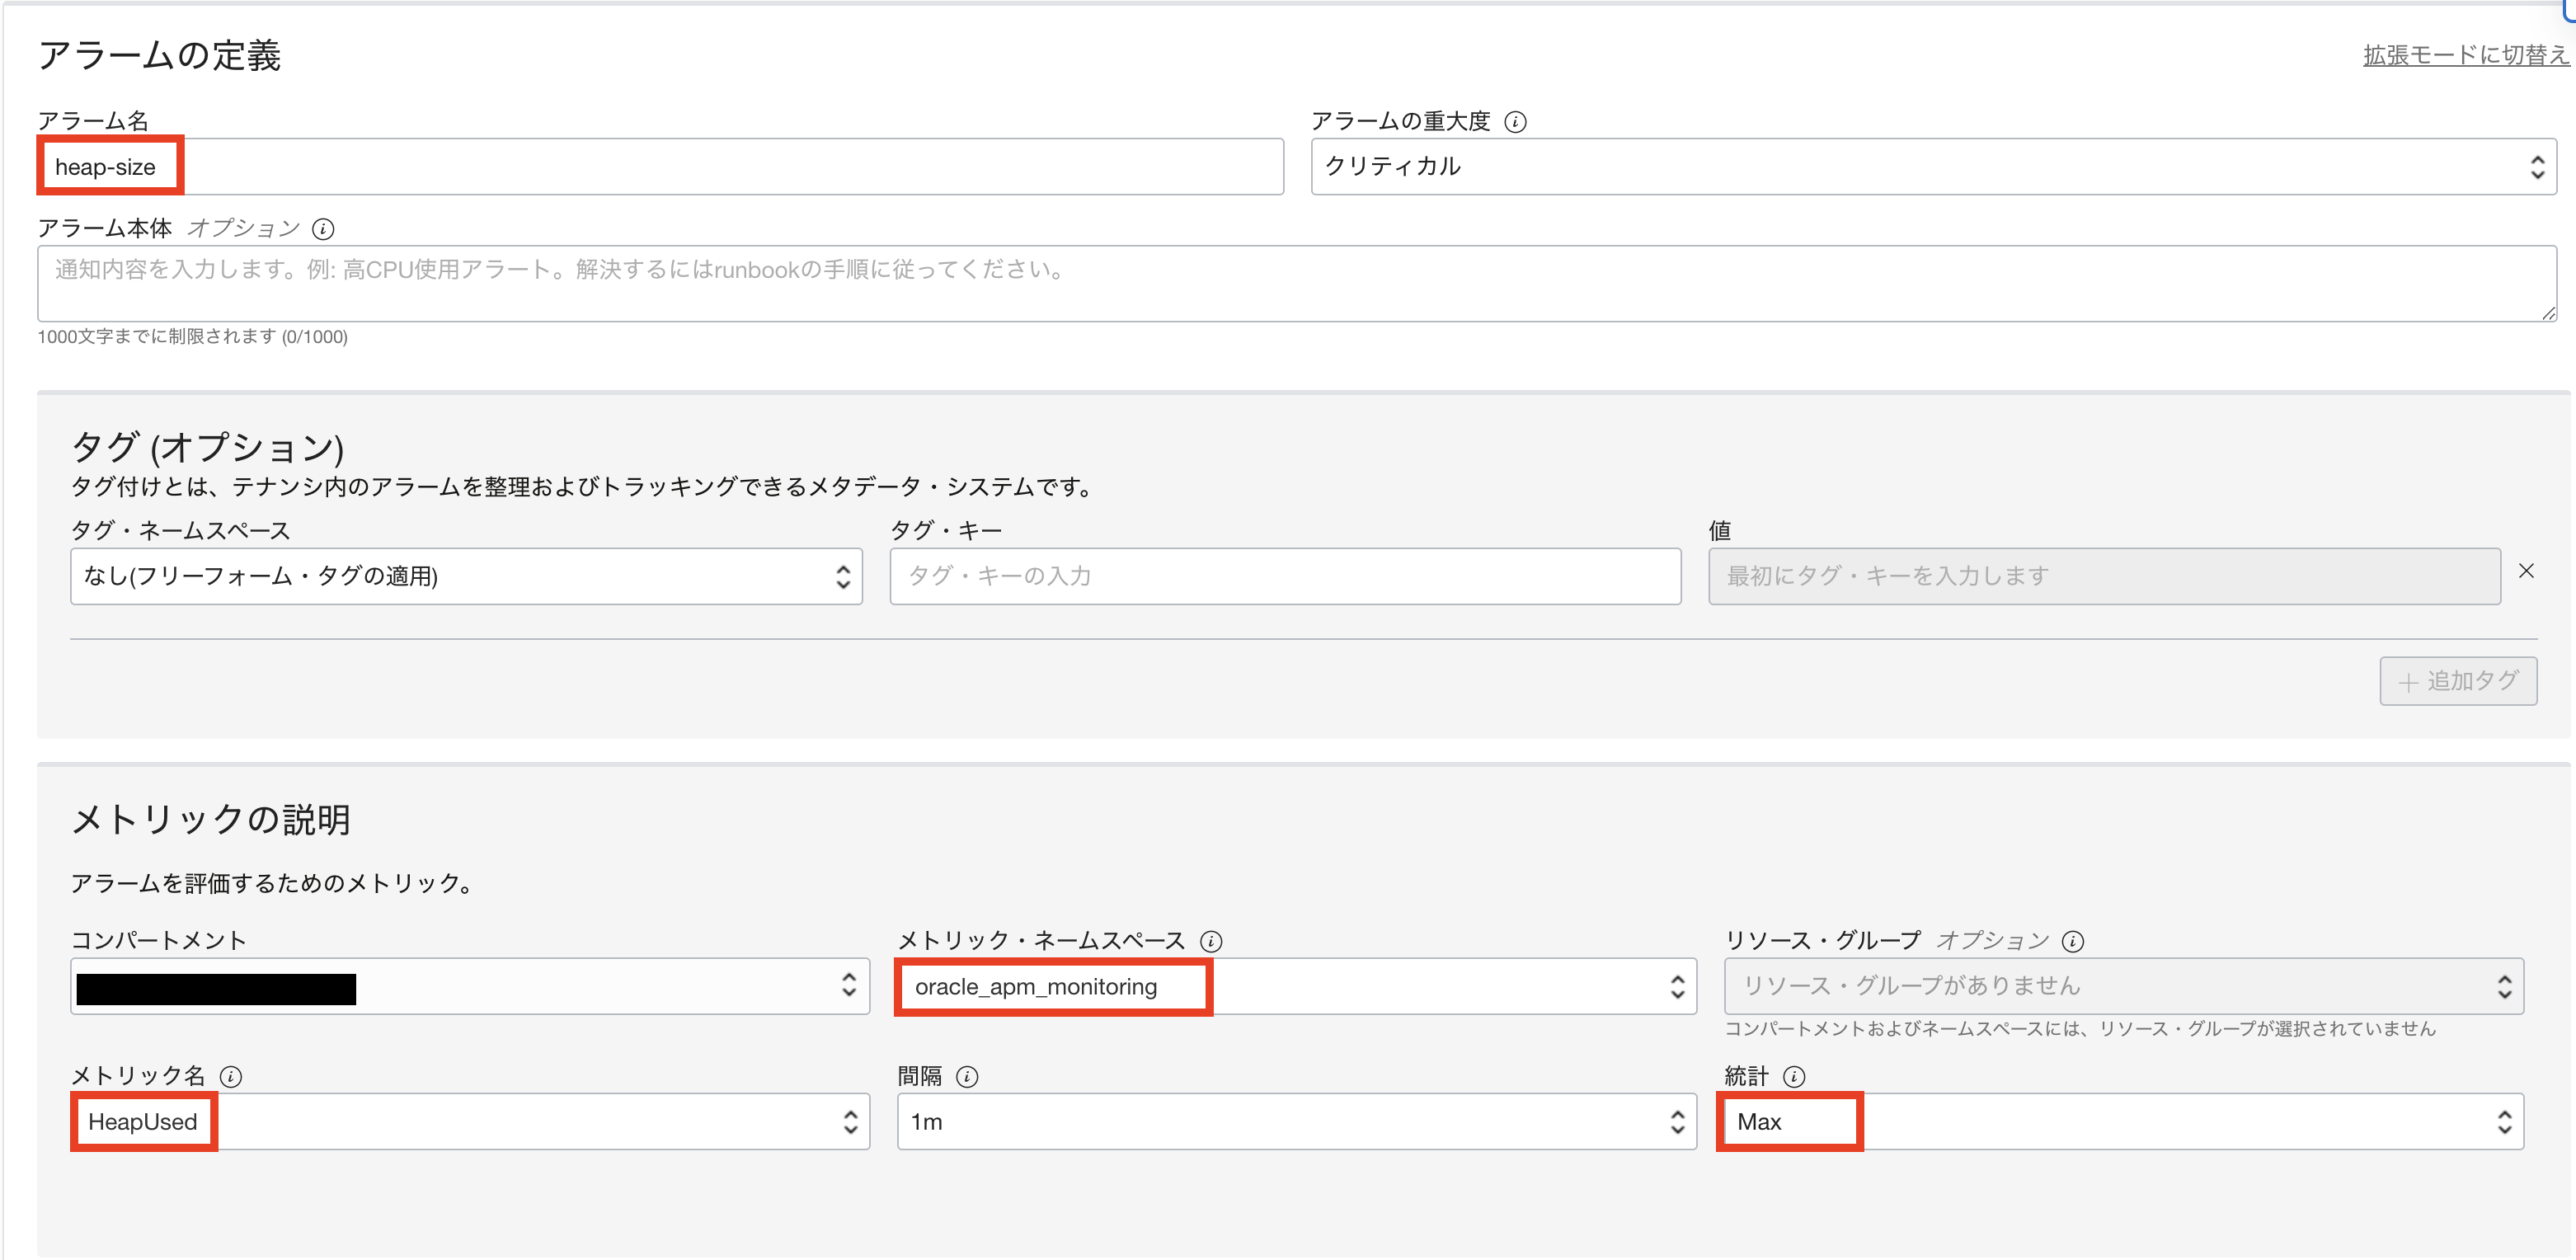Click info icon next to メトリック・ネームスペース
Viewport: 2576px width, 1260px height.
click(x=1210, y=941)
